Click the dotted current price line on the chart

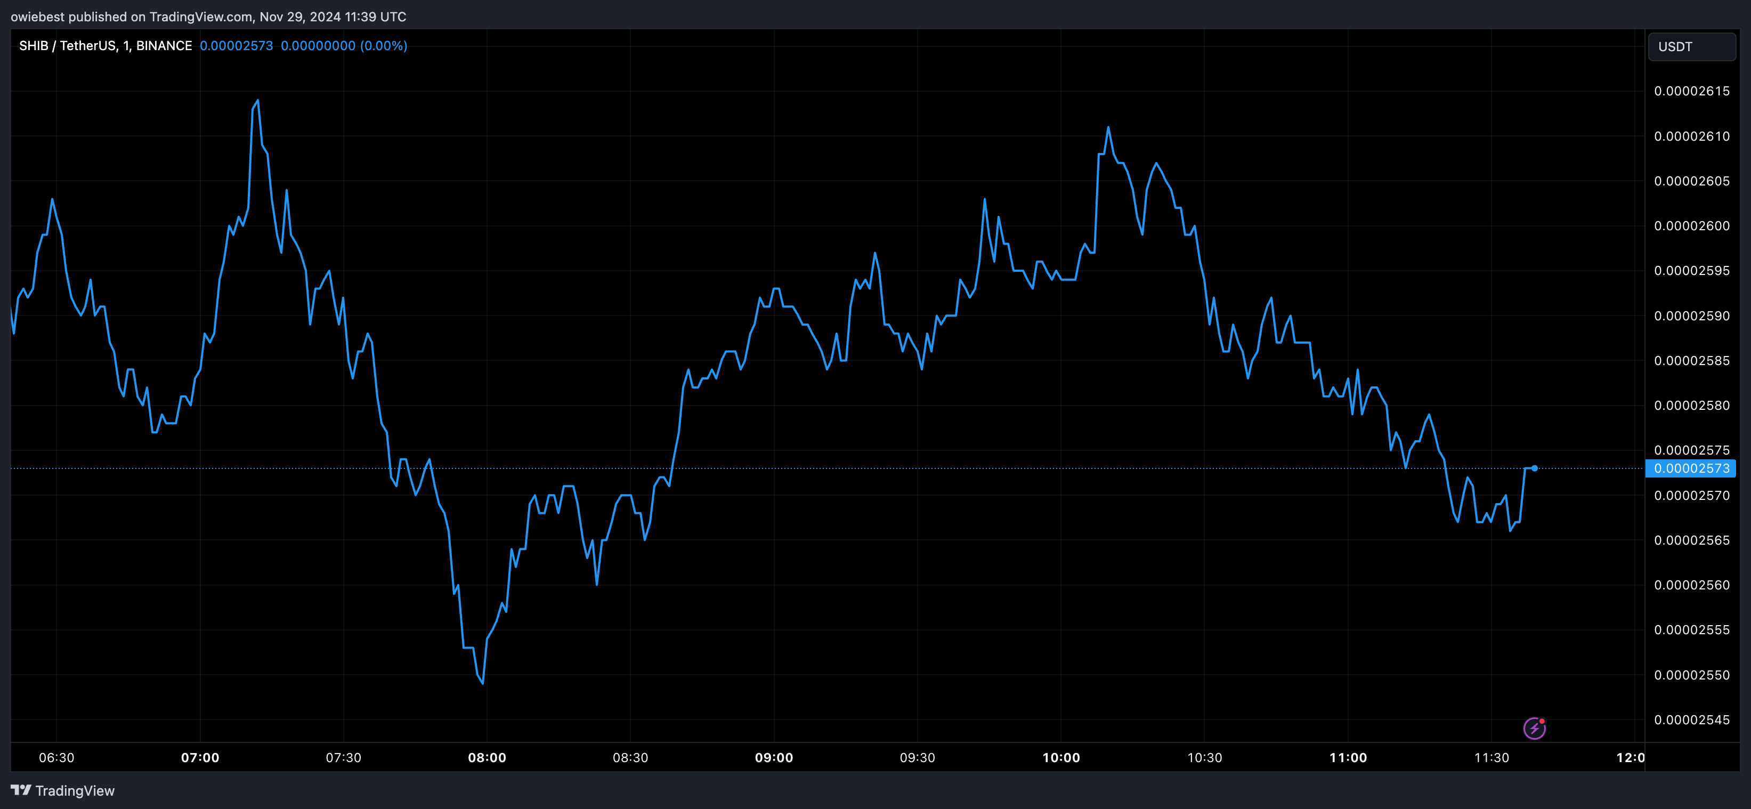point(816,468)
